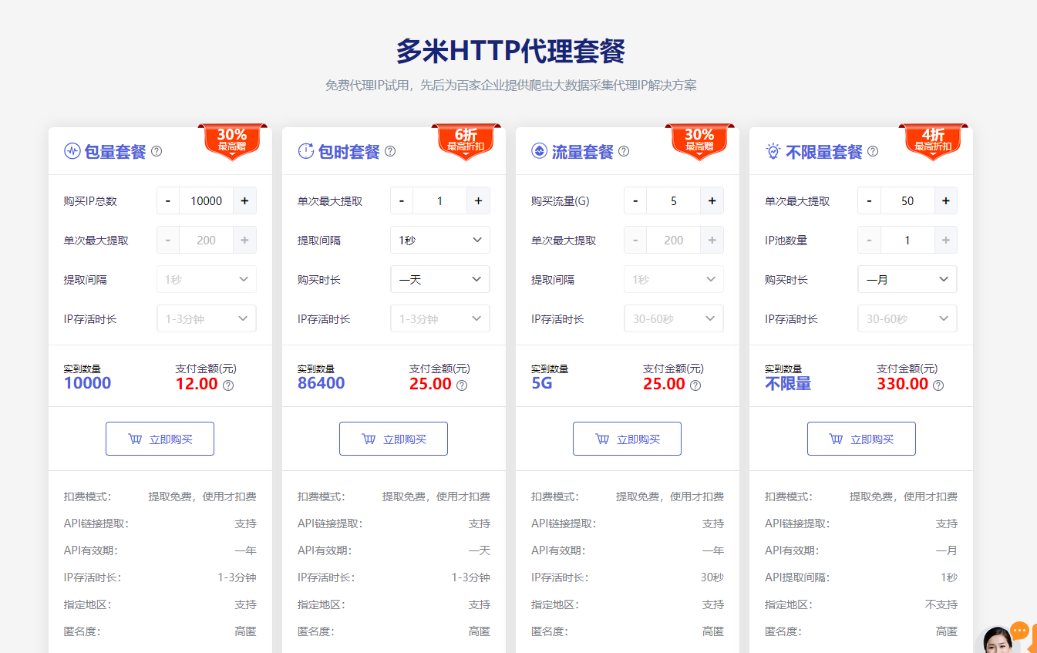
Task: Click 实到数量 value 86400
Action: [x=322, y=383]
